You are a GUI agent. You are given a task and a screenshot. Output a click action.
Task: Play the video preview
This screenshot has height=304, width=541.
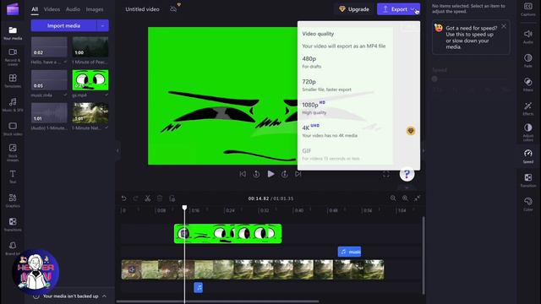point(270,174)
